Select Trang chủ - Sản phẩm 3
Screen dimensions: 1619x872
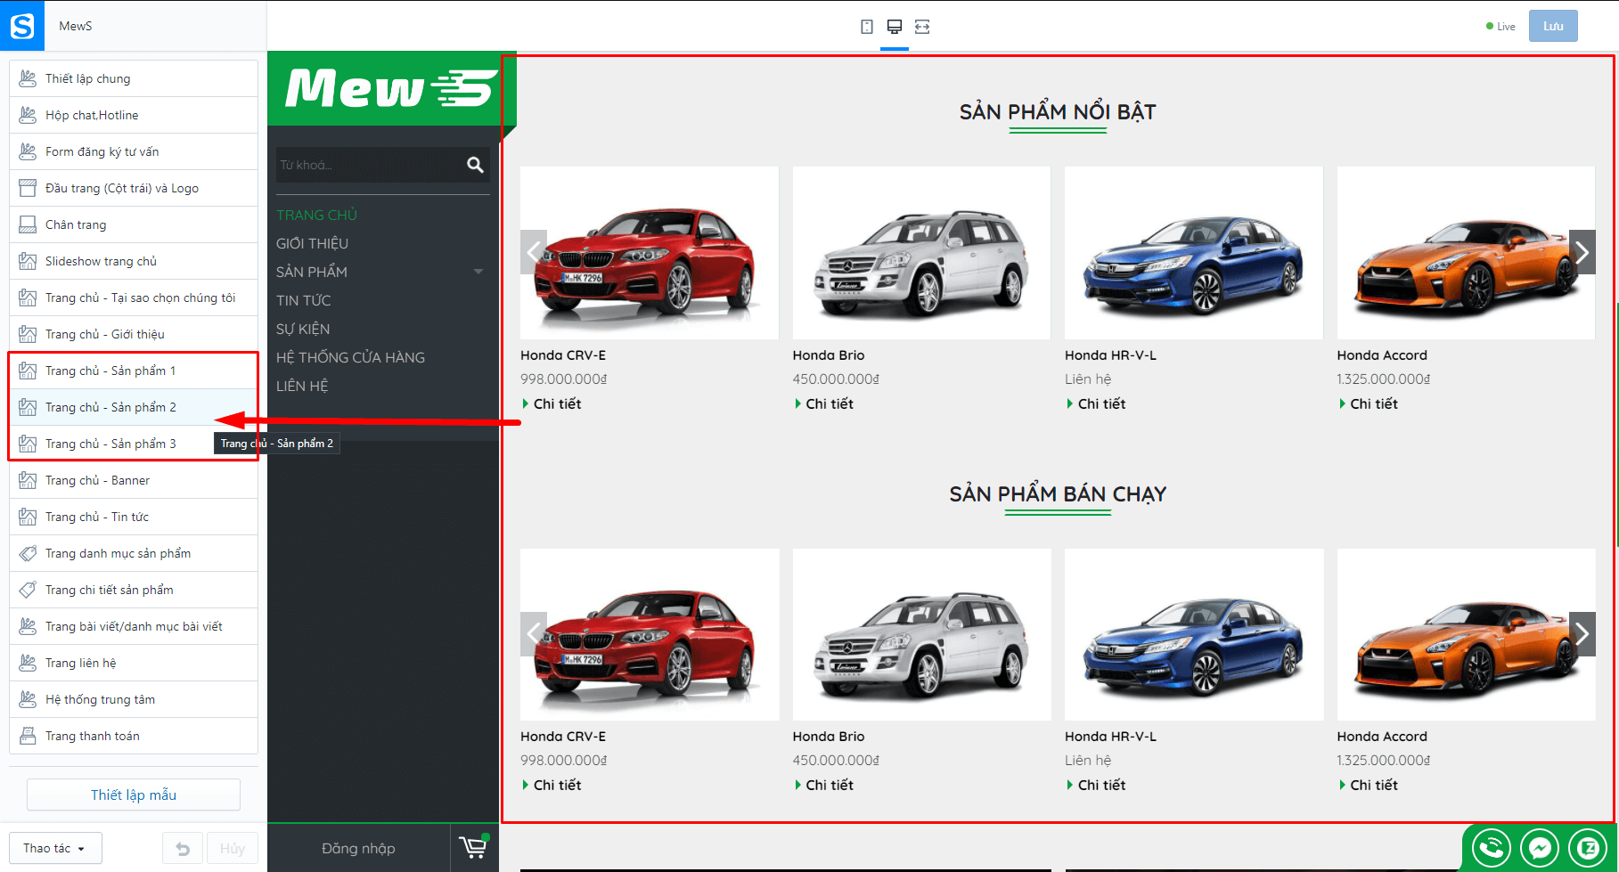coord(134,444)
